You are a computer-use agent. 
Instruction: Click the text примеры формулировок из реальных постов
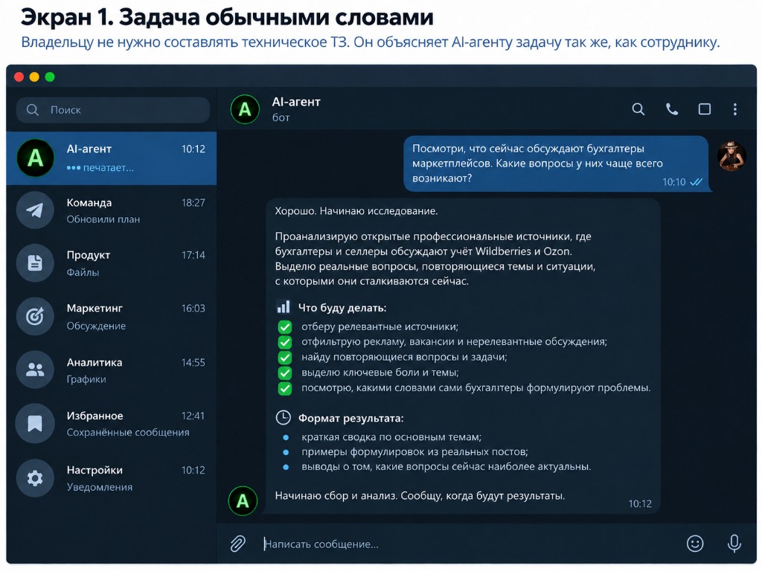pyautogui.click(x=414, y=452)
